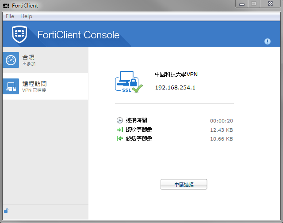Click the 中國科技大學VPN connection name
The width and height of the screenshot is (283, 223).
(176, 74)
